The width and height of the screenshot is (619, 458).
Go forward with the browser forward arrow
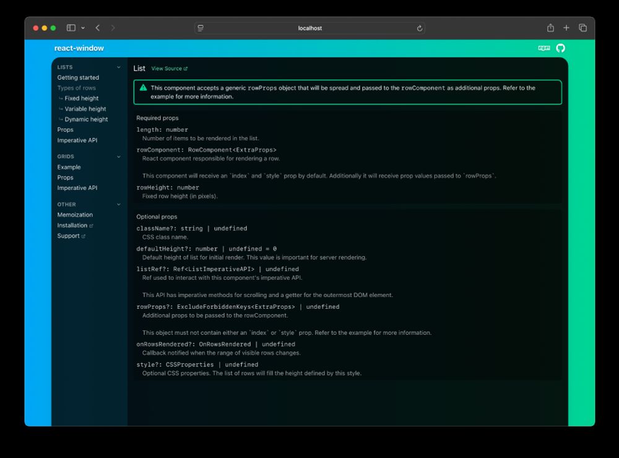pos(113,28)
